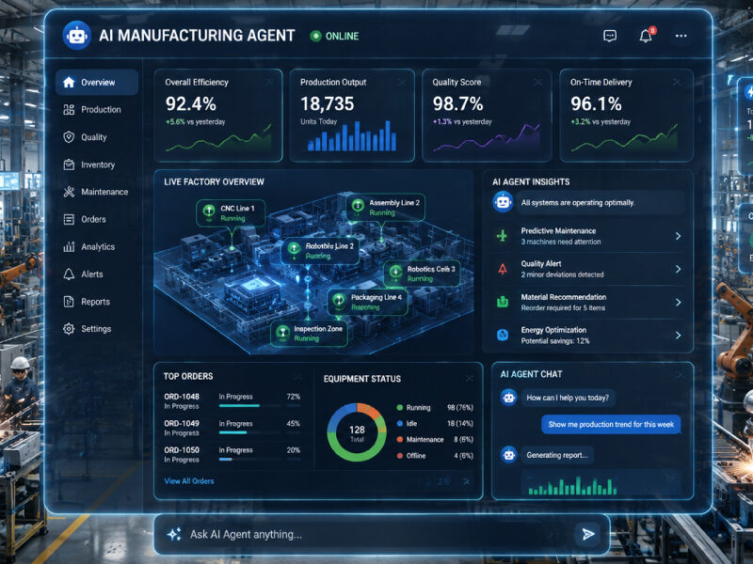Click the Alerts bell icon in sidebar
Screen dimensions: 753x564
(69, 274)
